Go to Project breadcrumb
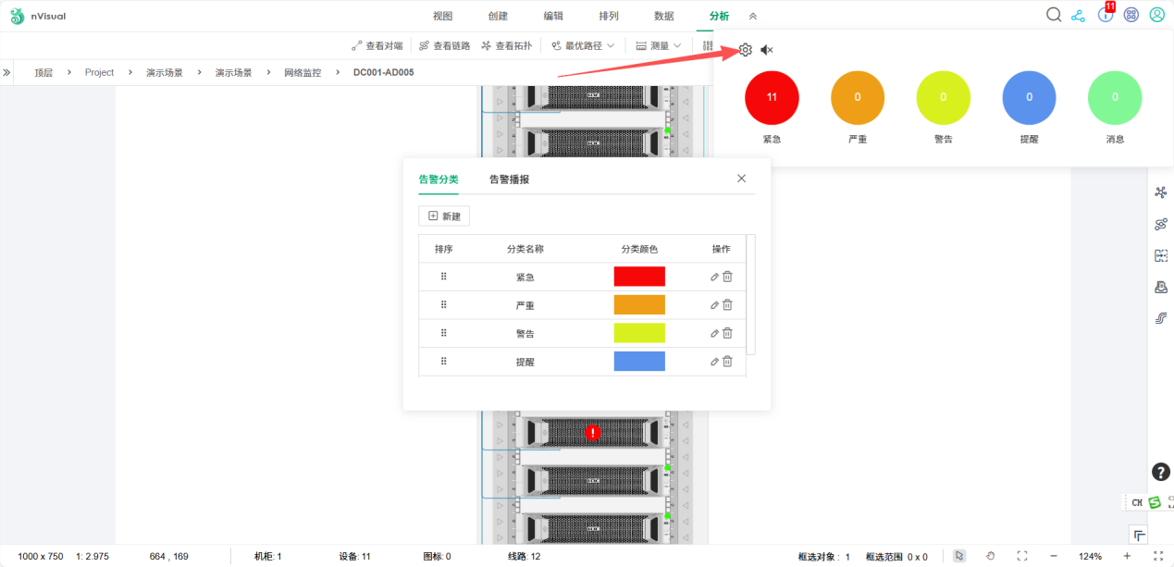This screenshot has width=1174, height=567. [x=99, y=72]
